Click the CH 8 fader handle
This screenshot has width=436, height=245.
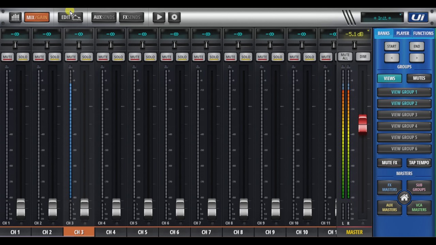click(244, 208)
